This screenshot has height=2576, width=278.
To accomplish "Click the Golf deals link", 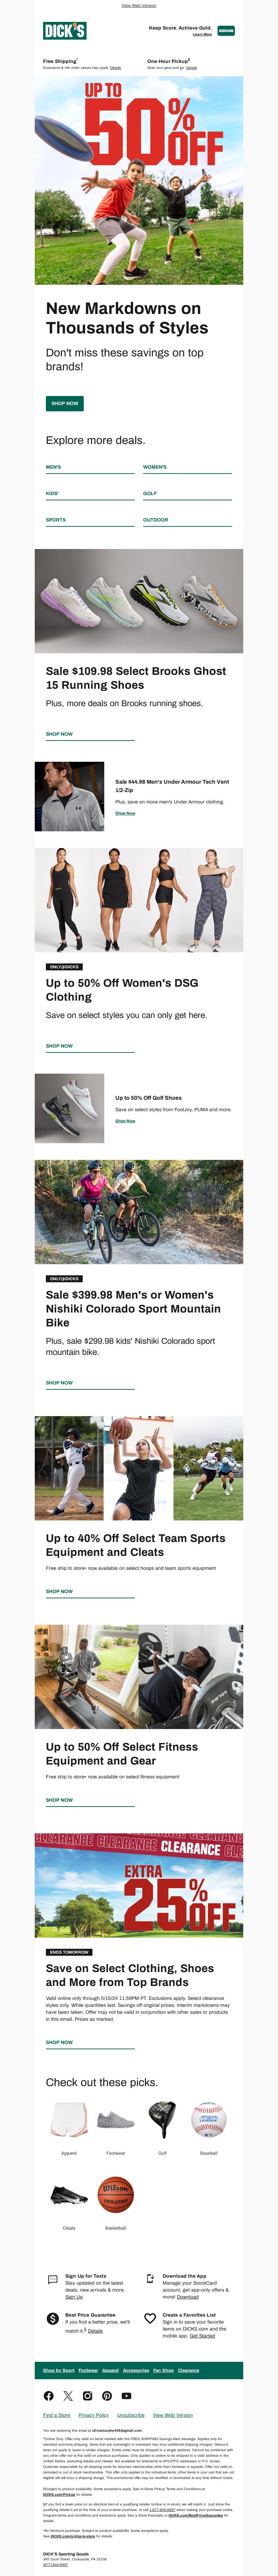I will click(150, 493).
